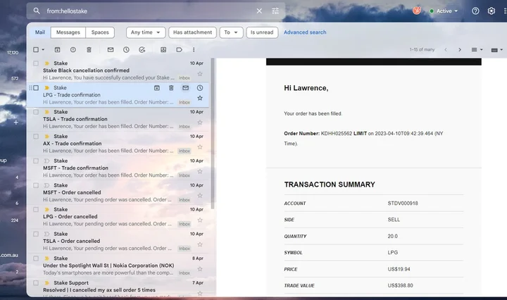Image resolution: width=507 pixels, height=300 pixels.
Task: Select the Stake Black cancellation email checkbox
Action: 36,63
